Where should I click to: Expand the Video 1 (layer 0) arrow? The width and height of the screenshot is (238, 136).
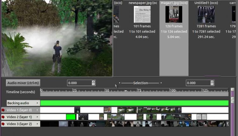[x=37, y=110]
